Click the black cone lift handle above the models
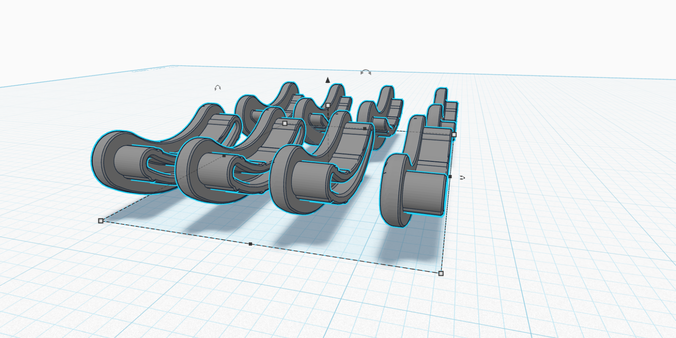Viewport: 676px width, 338px height. 328,79
